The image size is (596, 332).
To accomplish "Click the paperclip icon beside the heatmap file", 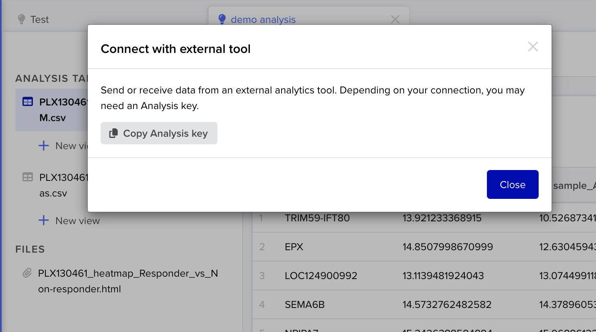I will [27, 273].
